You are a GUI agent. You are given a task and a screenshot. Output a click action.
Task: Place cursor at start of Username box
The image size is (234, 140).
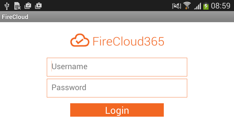tap(52, 67)
